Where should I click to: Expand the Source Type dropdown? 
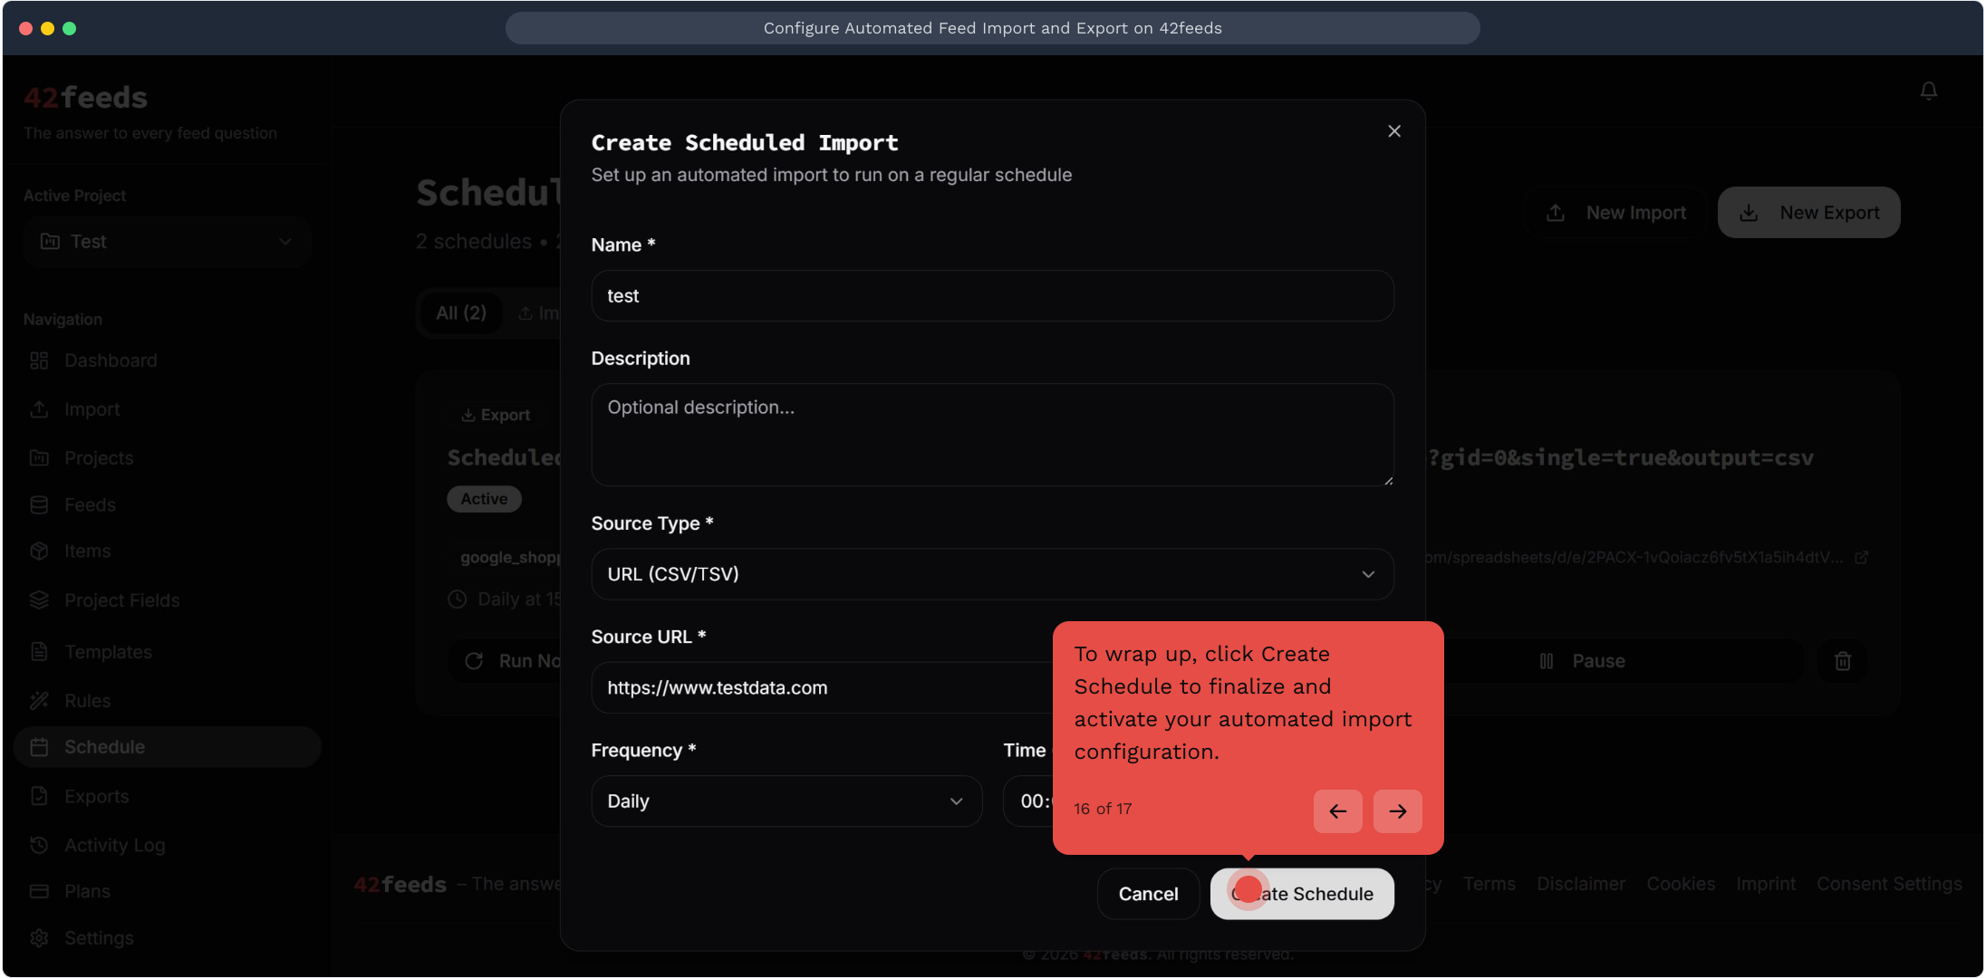click(x=991, y=574)
